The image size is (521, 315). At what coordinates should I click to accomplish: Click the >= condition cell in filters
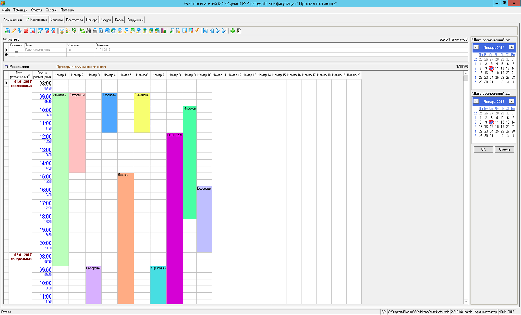tap(81, 50)
